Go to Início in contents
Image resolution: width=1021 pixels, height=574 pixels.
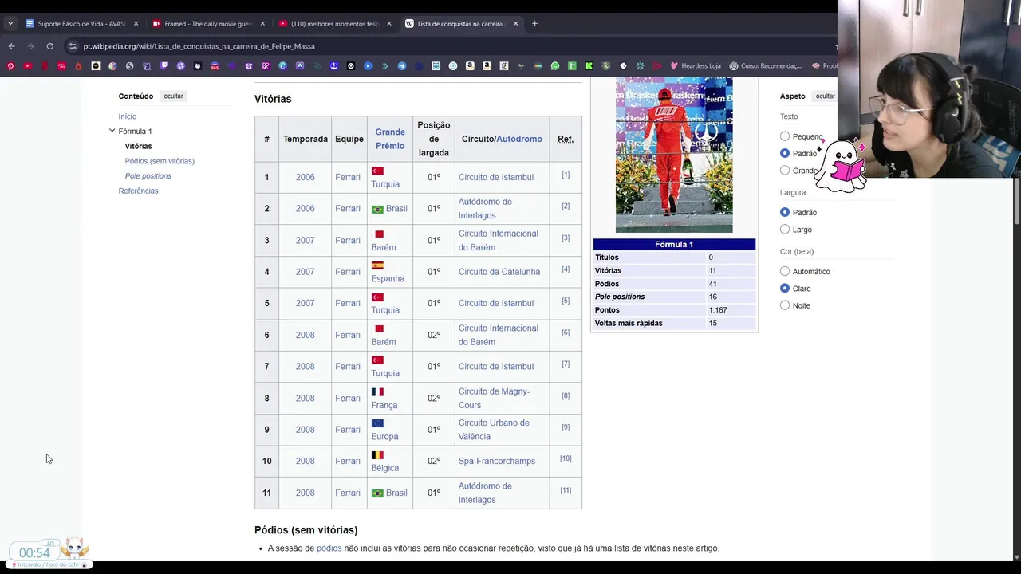click(128, 116)
